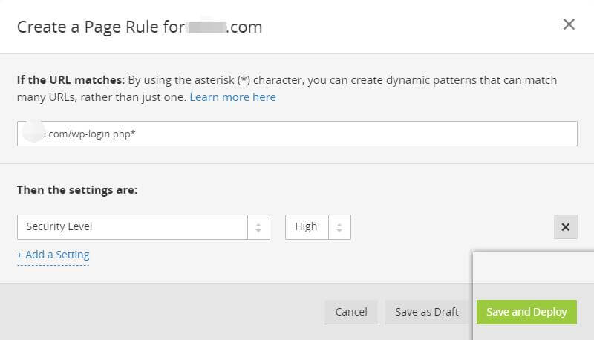Click the blank white panel above Save and Deploy
594x340 pixels.
coord(533,275)
